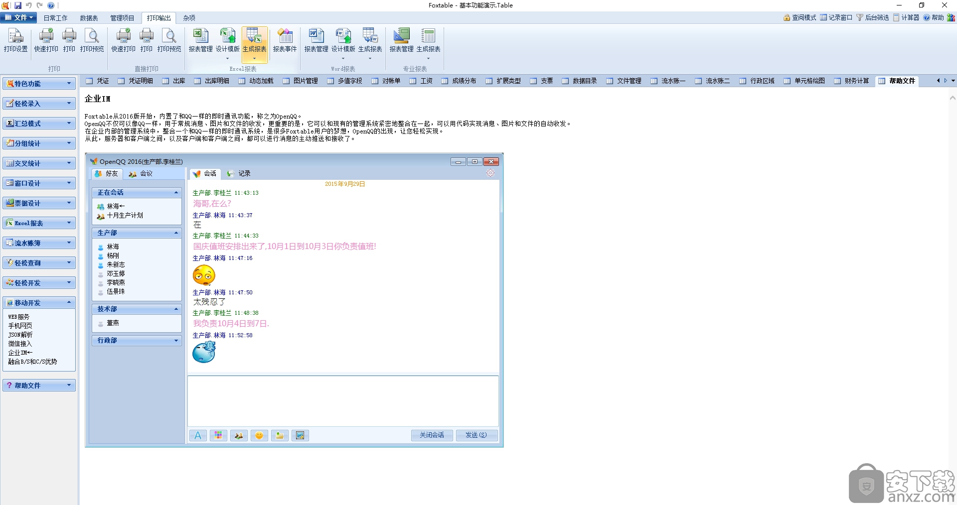
Task: Switch to 记录 tab in OpenQQ
Action: point(239,174)
